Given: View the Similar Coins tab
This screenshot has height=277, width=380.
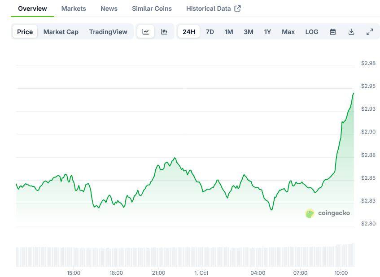Looking at the screenshot, I should [152, 9].
